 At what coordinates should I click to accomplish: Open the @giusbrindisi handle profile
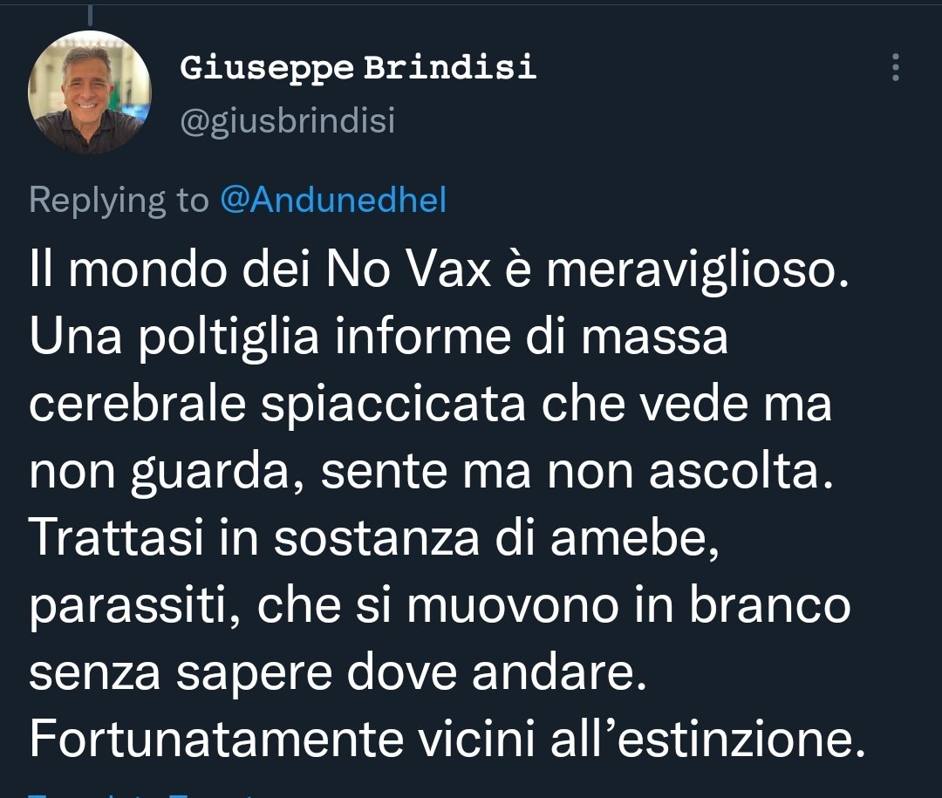(x=287, y=120)
